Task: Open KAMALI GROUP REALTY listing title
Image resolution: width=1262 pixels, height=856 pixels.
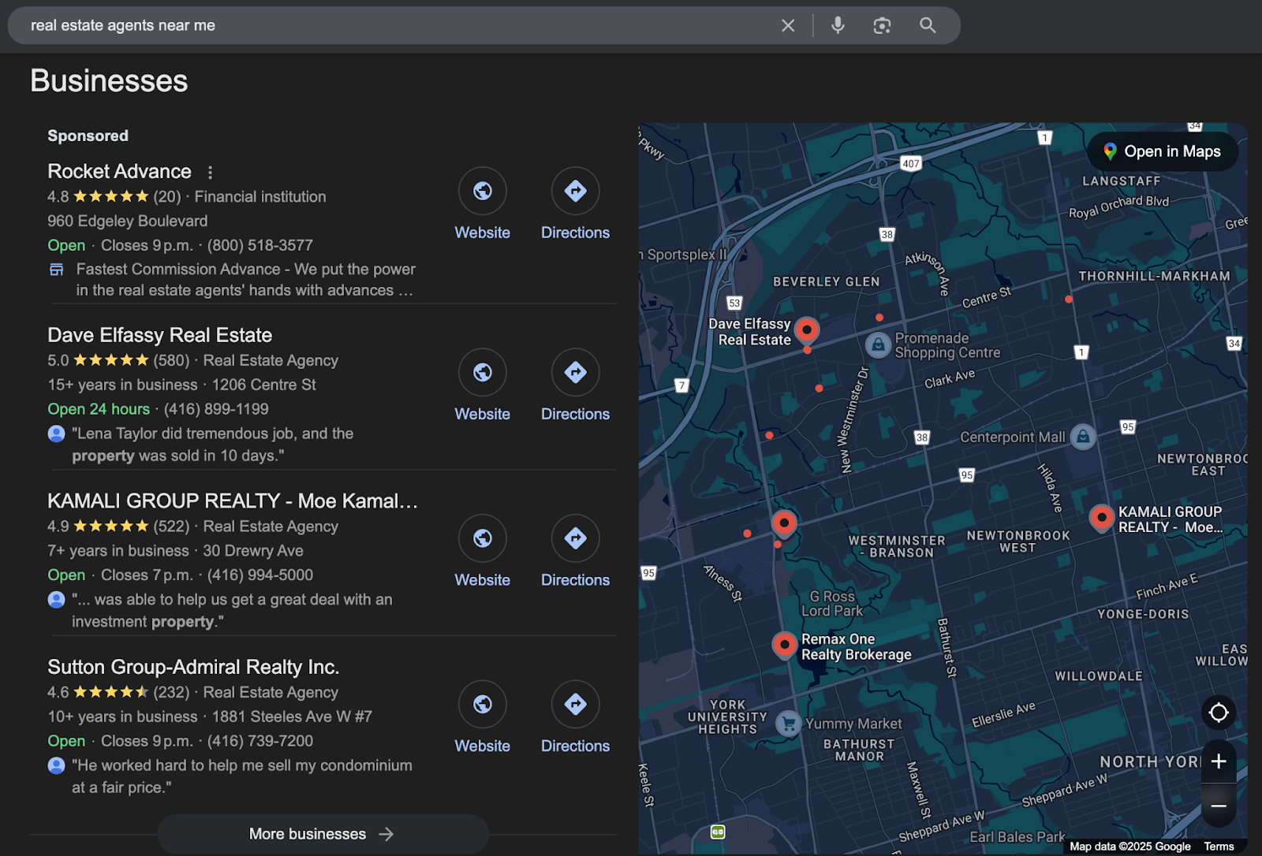Action: (x=233, y=501)
